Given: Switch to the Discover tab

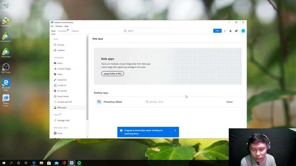Looking at the screenshot, I should pos(75,31).
